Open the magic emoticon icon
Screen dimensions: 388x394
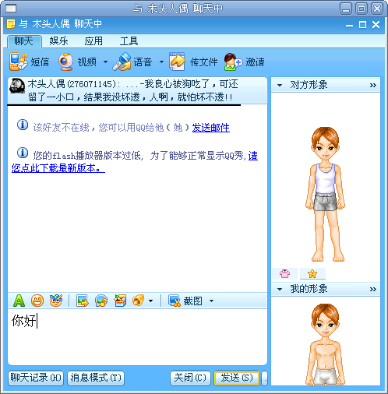click(x=56, y=301)
